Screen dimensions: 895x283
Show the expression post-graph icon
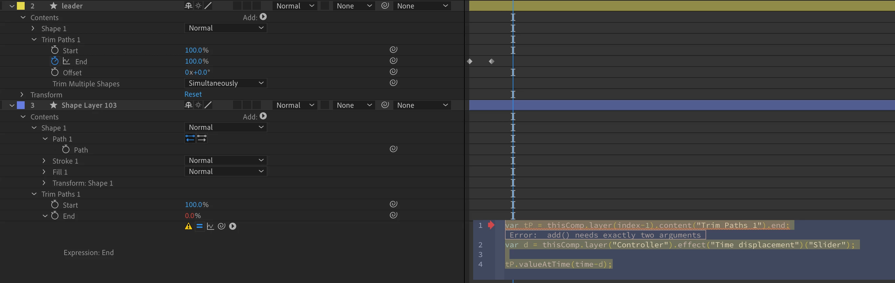210,226
